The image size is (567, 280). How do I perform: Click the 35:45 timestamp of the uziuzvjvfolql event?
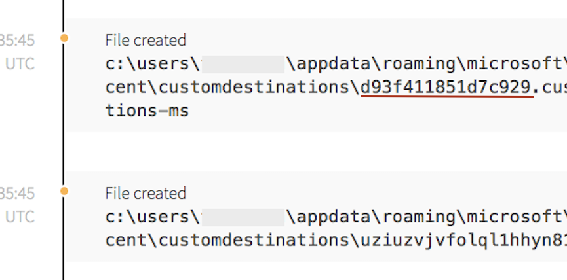18,194
